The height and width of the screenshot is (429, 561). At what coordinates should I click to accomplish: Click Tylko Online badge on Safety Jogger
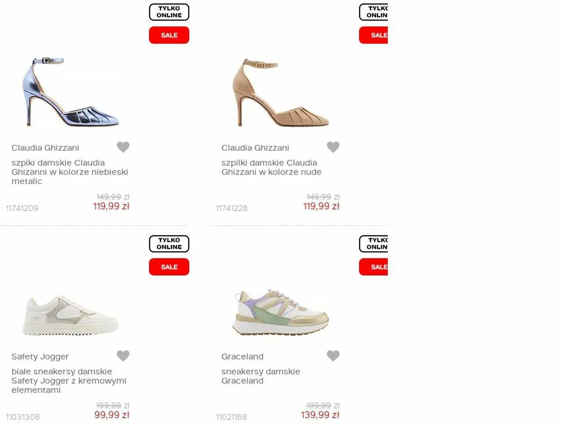click(169, 244)
